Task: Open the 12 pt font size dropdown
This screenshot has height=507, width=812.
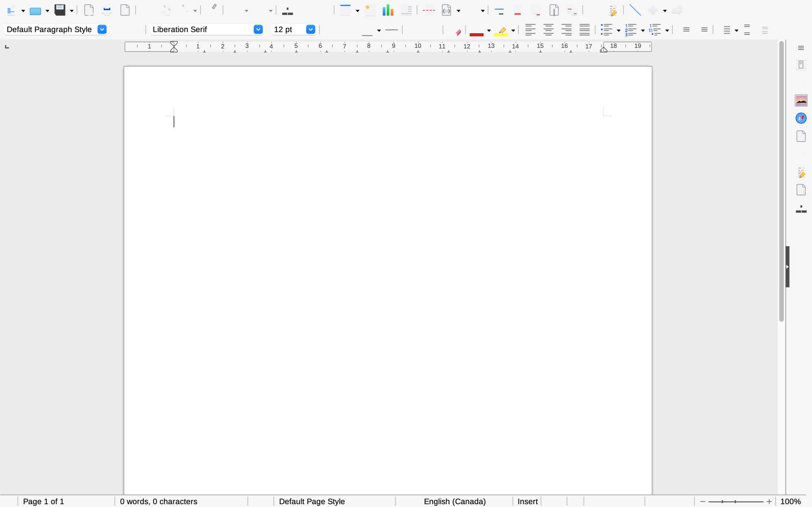Action: pyautogui.click(x=310, y=29)
